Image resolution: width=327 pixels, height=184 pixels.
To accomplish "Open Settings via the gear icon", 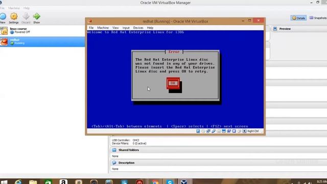I will pyautogui.click(x=14, y=16).
